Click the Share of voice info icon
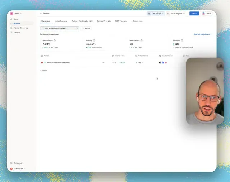Viewport: 230px width, 182px height. click(55, 40)
